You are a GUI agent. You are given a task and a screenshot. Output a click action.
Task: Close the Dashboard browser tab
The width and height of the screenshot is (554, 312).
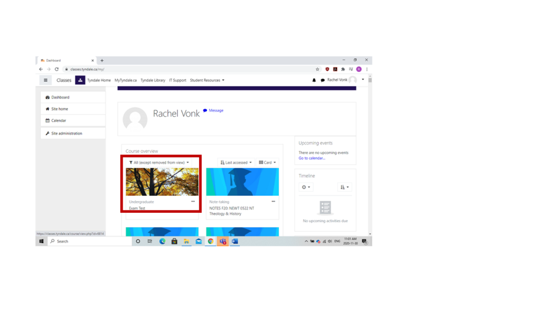[x=93, y=61]
